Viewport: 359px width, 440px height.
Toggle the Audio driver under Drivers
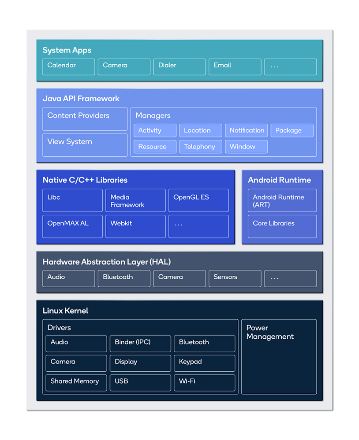pyautogui.click(x=76, y=343)
